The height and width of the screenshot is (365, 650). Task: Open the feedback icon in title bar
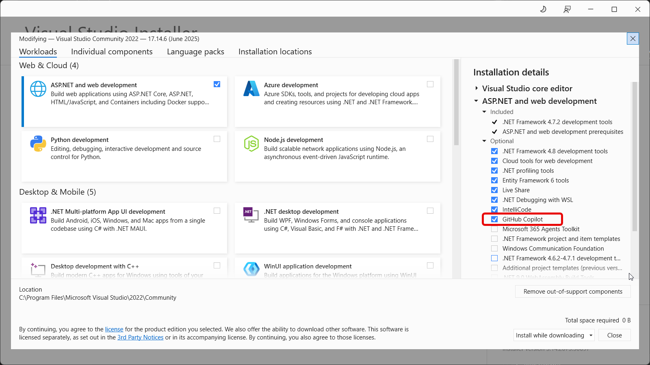(567, 9)
